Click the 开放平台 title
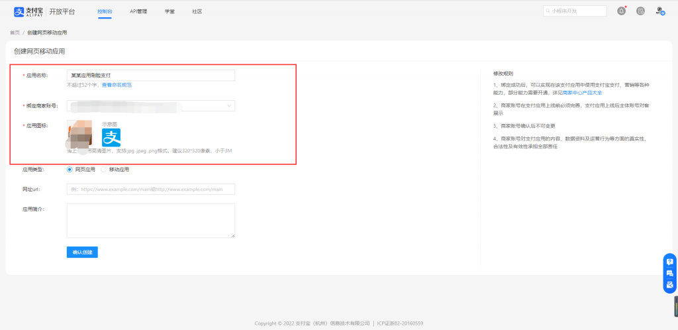The width and height of the screenshot is (678, 330). tap(62, 12)
